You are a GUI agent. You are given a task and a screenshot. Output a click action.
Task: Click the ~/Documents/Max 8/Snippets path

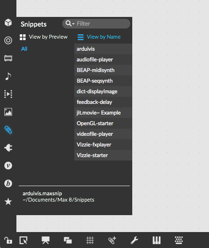point(58,200)
